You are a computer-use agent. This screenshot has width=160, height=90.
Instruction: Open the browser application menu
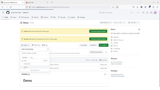pos(157,7)
